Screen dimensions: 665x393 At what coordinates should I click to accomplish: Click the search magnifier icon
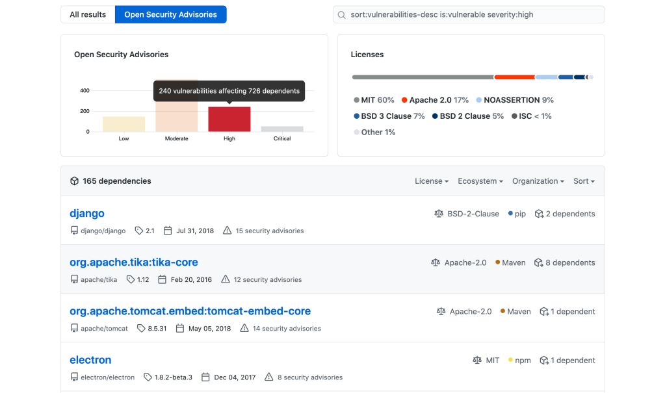coord(342,15)
